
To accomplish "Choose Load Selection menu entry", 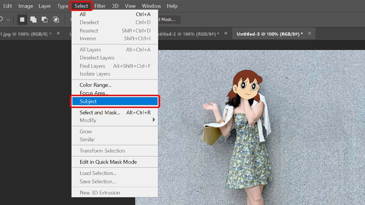I will click(115, 173).
